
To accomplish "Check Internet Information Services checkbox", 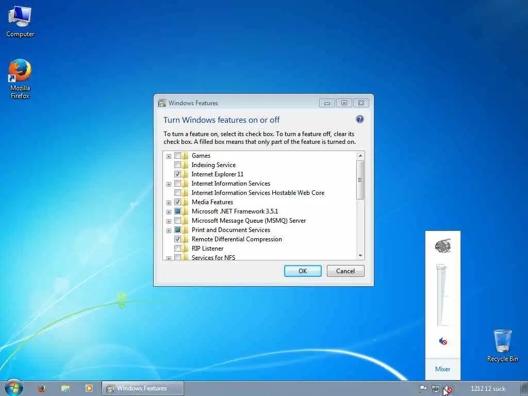I will [x=177, y=184].
